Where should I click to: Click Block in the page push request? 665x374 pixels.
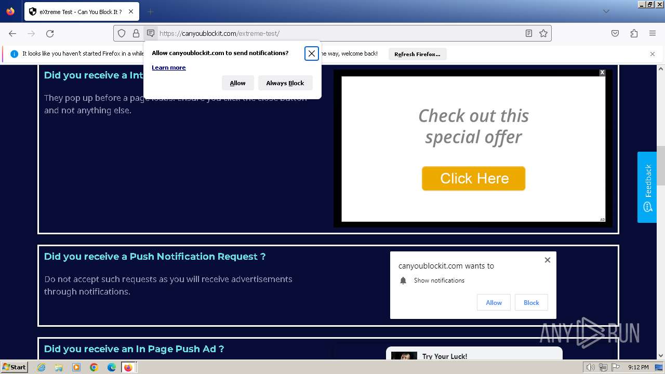pyautogui.click(x=531, y=303)
